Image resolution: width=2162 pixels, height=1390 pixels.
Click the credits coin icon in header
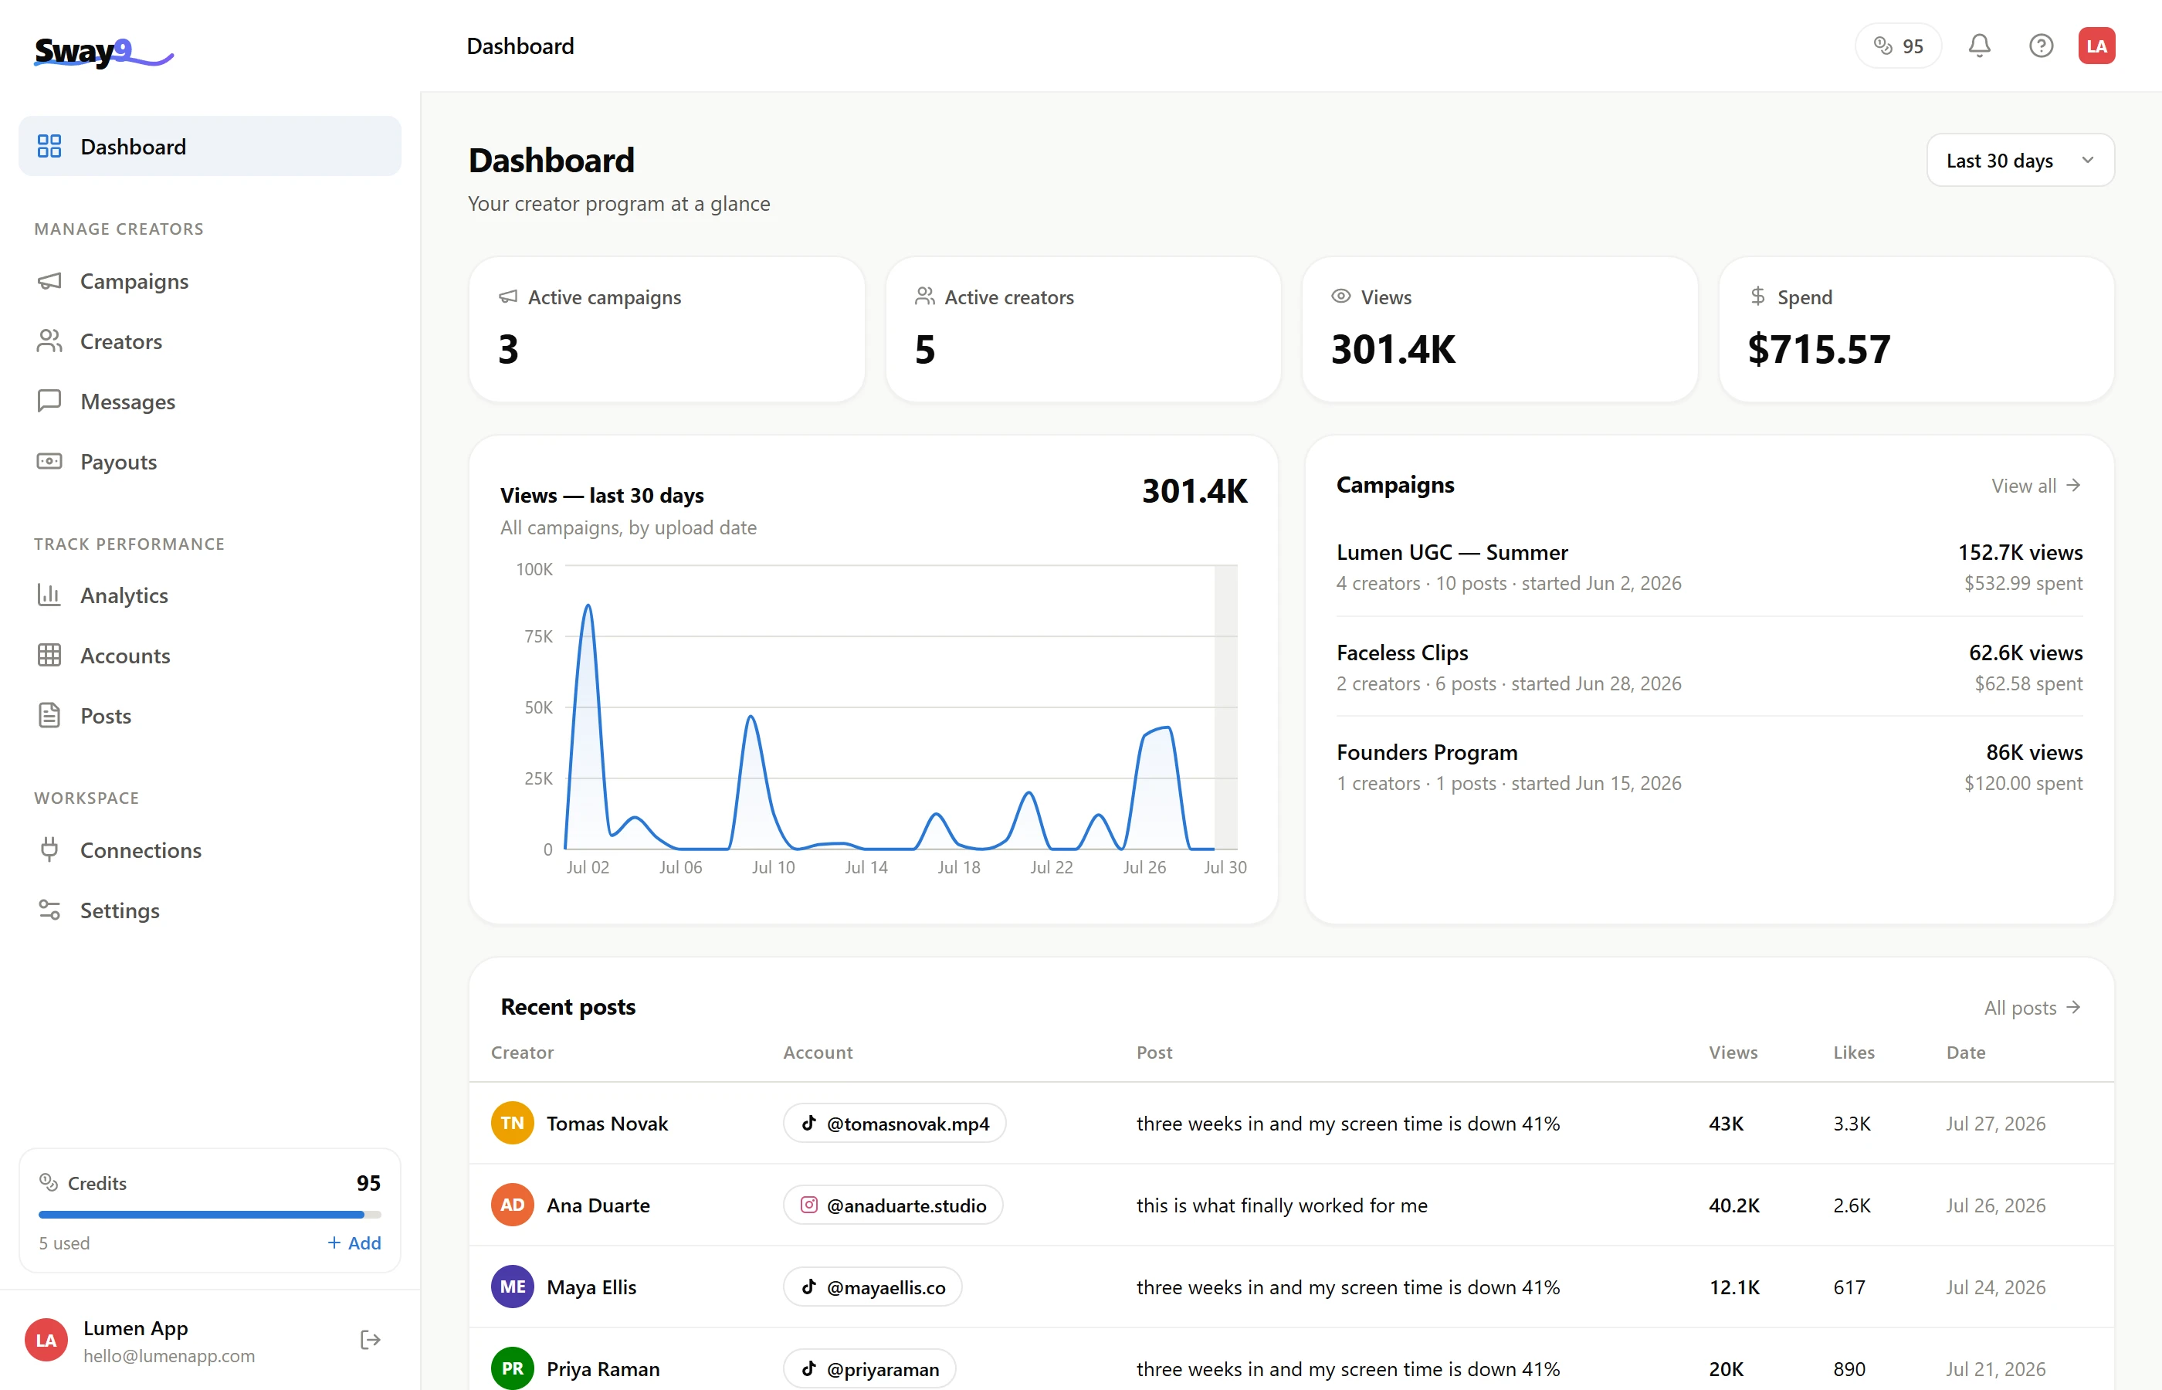pyautogui.click(x=1882, y=46)
